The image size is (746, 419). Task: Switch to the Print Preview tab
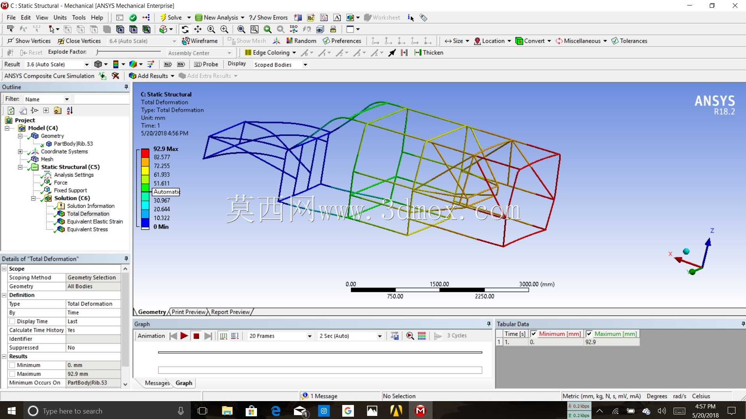(x=188, y=312)
